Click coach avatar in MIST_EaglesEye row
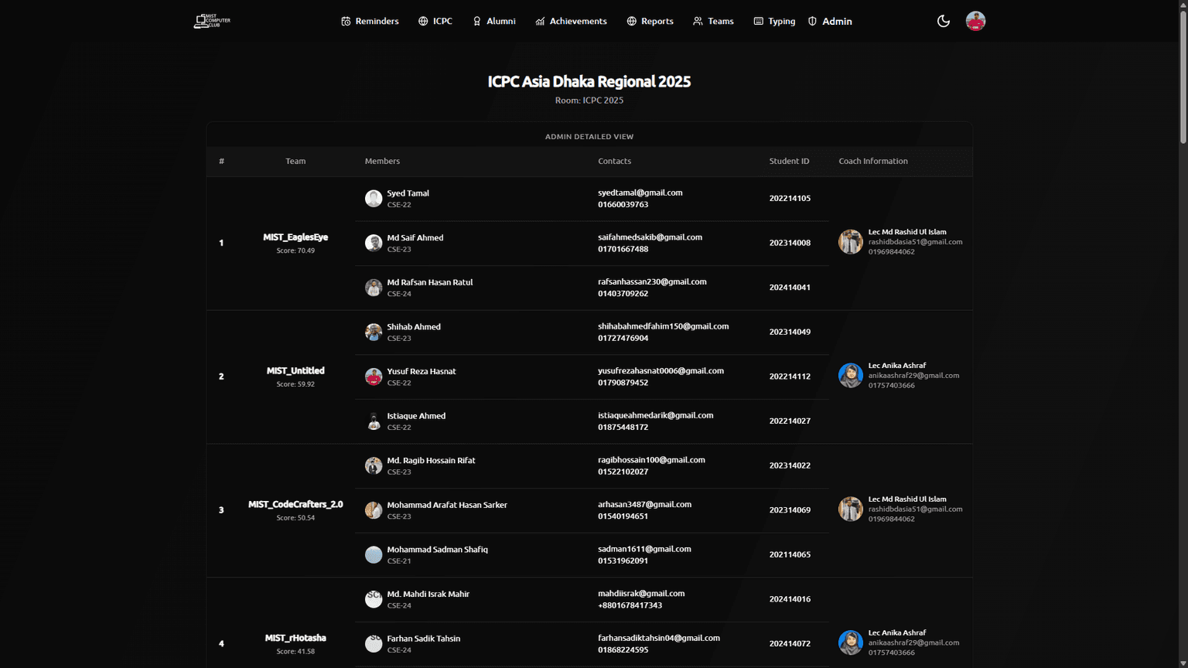The height and width of the screenshot is (668, 1188). 851,242
